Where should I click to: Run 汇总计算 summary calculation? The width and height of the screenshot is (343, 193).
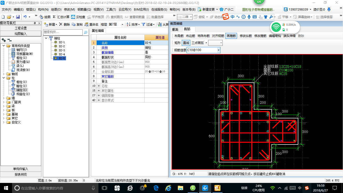[61, 17]
